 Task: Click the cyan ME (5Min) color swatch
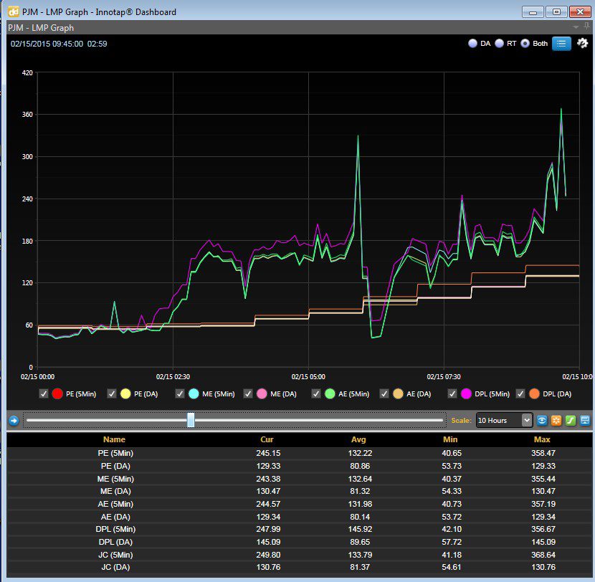click(194, 393)
